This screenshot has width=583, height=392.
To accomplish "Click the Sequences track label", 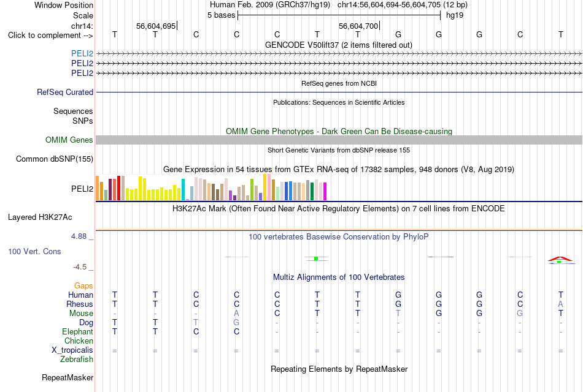I will [x=73, y=111].
